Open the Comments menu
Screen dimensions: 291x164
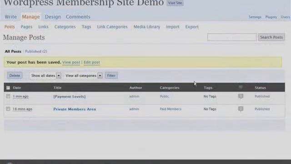78,17
